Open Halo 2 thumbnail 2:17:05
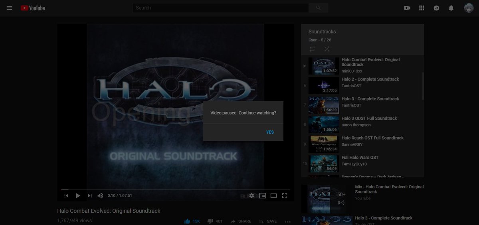This screenshot has height=225, width=479. tap(324, 85)
